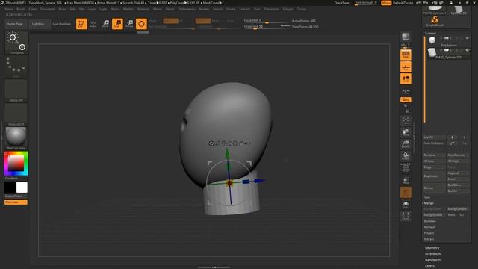Click the gizmo sticky pin icon
Image resolution: width=478 pixels, height=269 pixels.
(x=217, y=143)
